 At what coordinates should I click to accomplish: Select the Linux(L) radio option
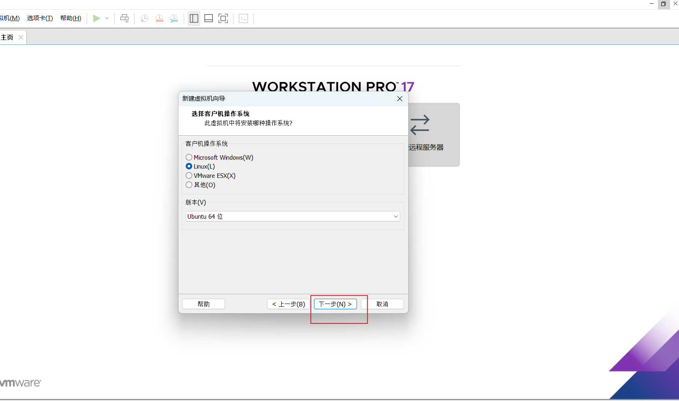click(x=189, y=166)
